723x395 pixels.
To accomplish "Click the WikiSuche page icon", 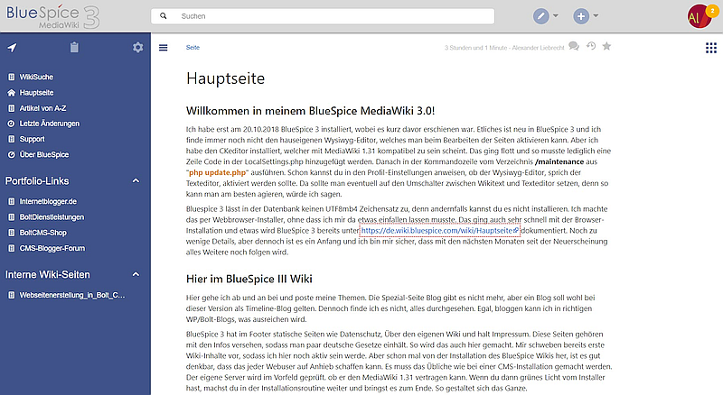I will pyautogui.click(x=12, y=77).
